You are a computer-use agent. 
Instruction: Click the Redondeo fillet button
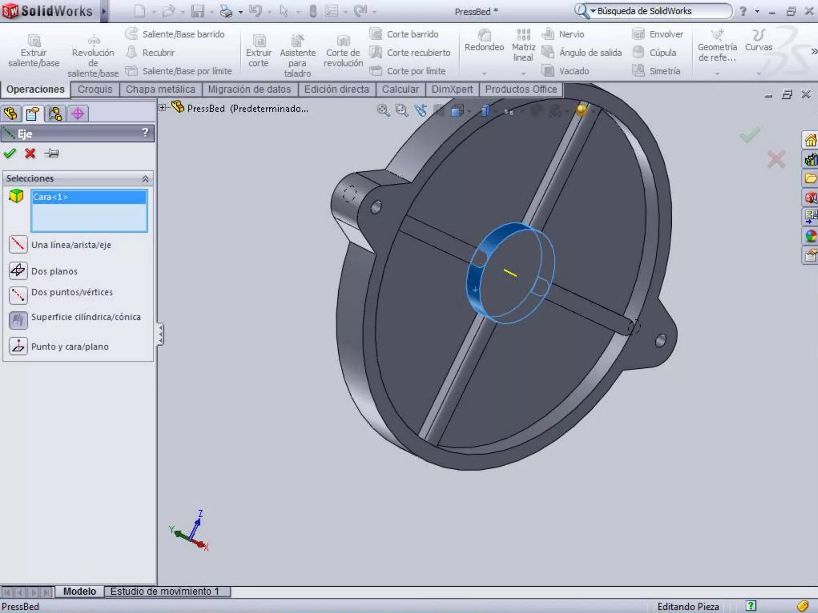pos(484,41)
